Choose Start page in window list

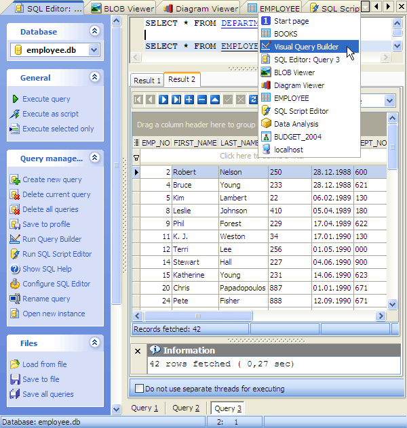309,21
